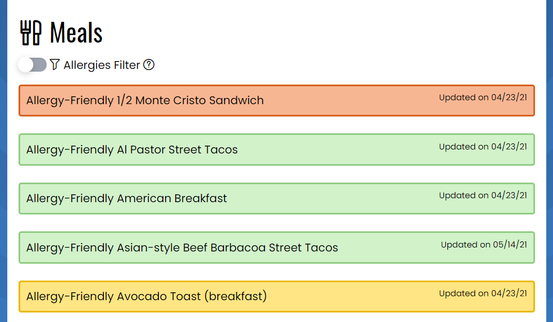Image resolution: width=553 pixels, height=322 pixels.
Task: Click the gray track of the allergies switch
Action: tap(40, 65)
